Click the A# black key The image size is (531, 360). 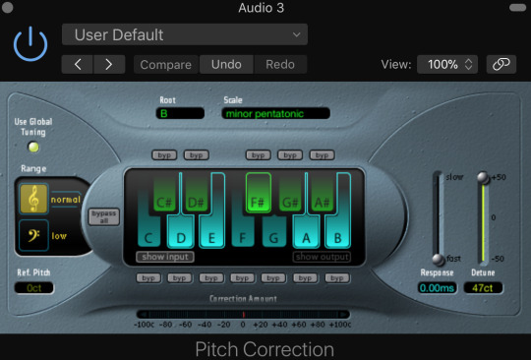tap(322, 194)
